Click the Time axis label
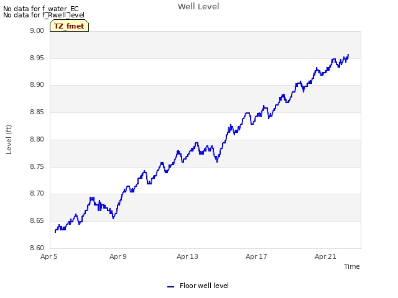Screen dimensions: 398x298 [351, 266]
